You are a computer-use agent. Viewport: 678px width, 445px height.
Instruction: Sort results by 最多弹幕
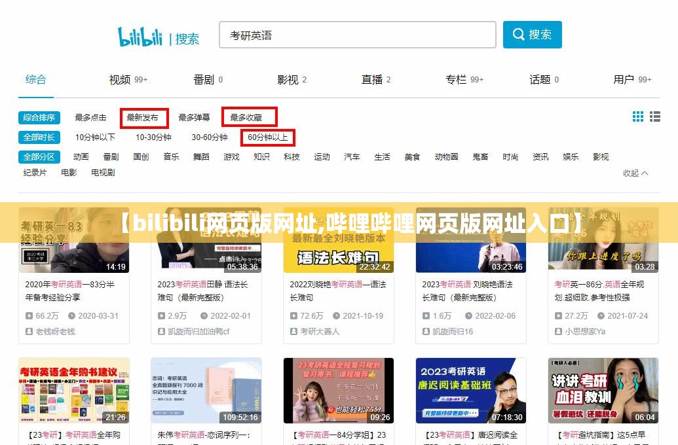[194, 118]
